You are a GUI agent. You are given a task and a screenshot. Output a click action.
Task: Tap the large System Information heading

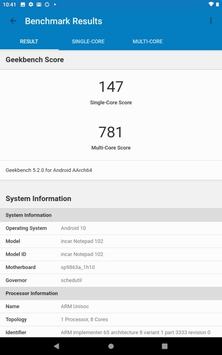pos(38,199)
